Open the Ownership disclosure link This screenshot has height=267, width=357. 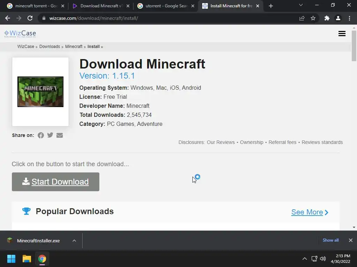coord(252,142)
